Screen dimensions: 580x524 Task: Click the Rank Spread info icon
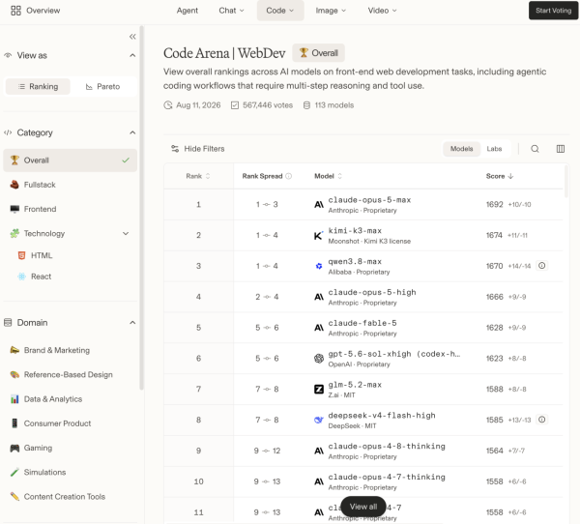pos(288,176)
